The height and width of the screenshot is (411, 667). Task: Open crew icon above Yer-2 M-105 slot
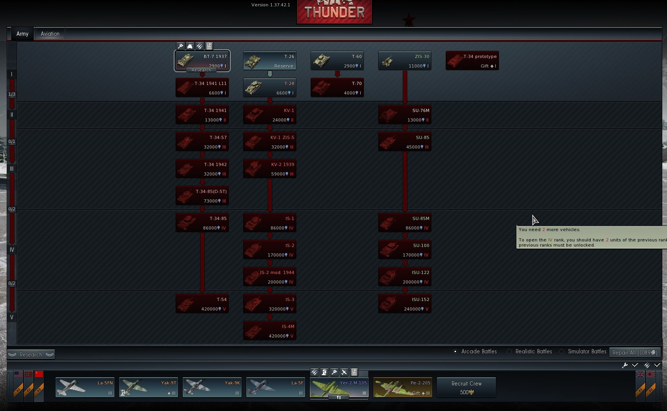(325, 372)
